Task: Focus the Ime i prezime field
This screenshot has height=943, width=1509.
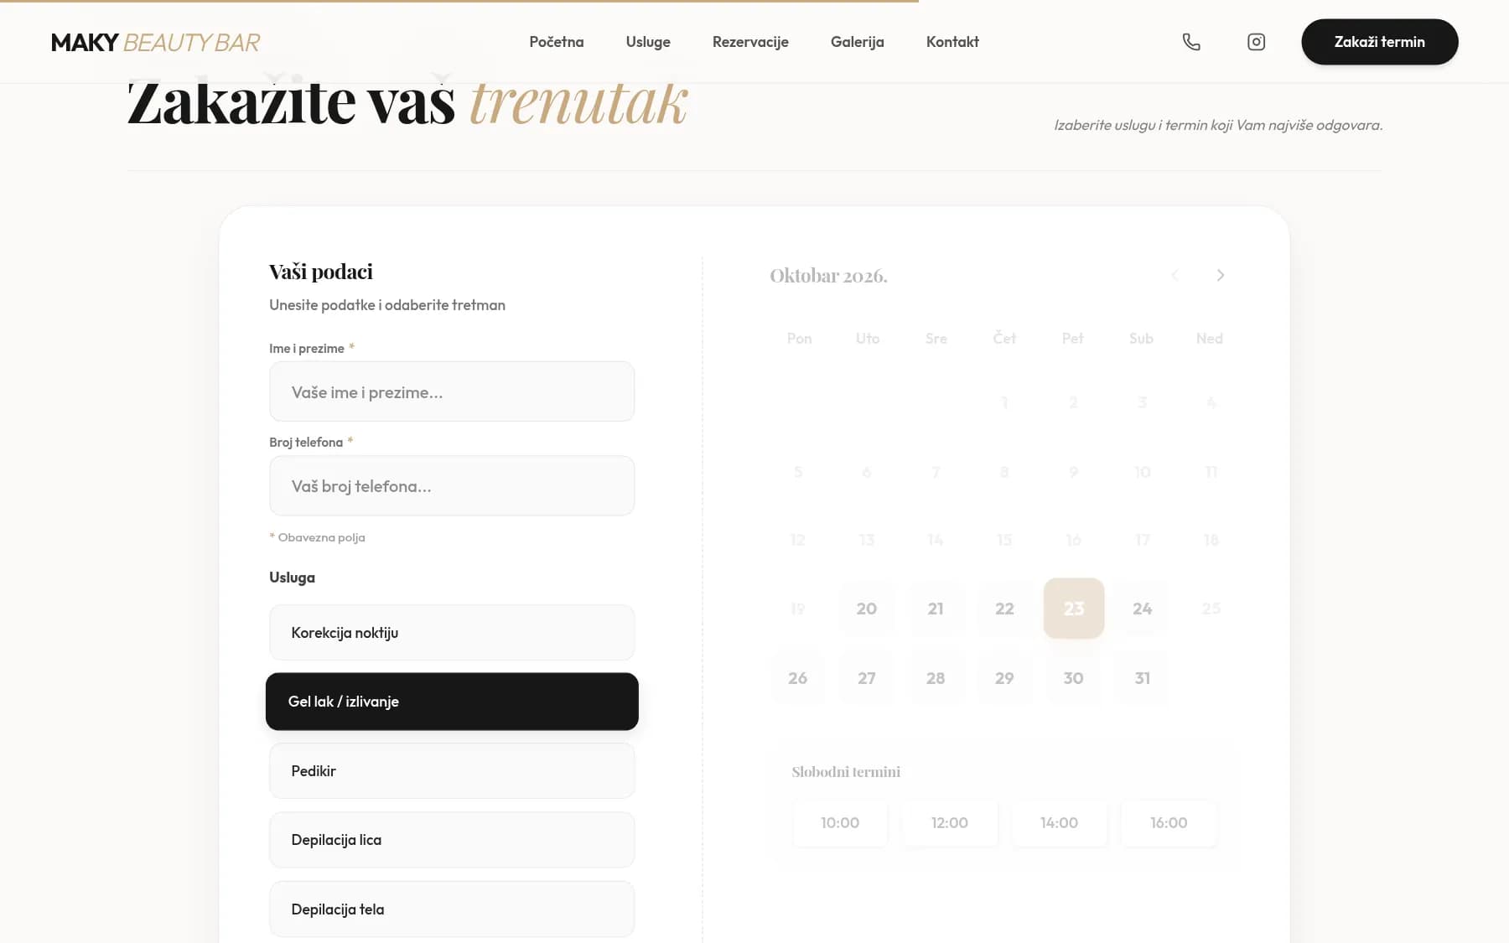Action: tap(452, 391)
